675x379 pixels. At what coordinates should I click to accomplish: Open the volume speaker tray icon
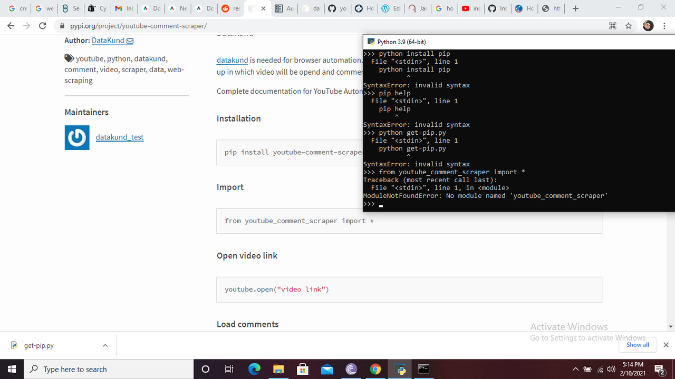pyautogui.click(x=612, y=369)
